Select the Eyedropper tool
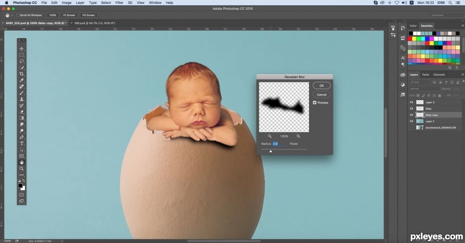Screen dimensions: 465x243 click(21, 80)
